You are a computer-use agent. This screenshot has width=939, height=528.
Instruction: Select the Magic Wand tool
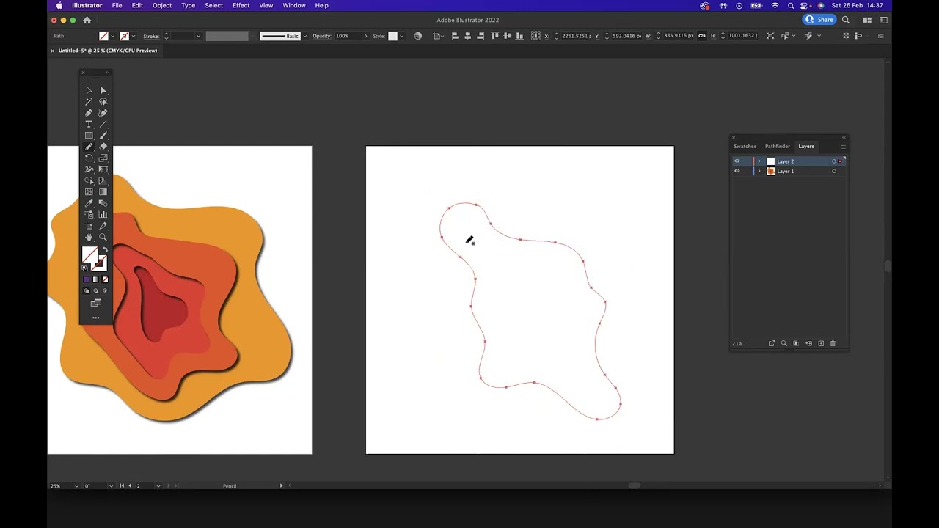tap(89, 101)
